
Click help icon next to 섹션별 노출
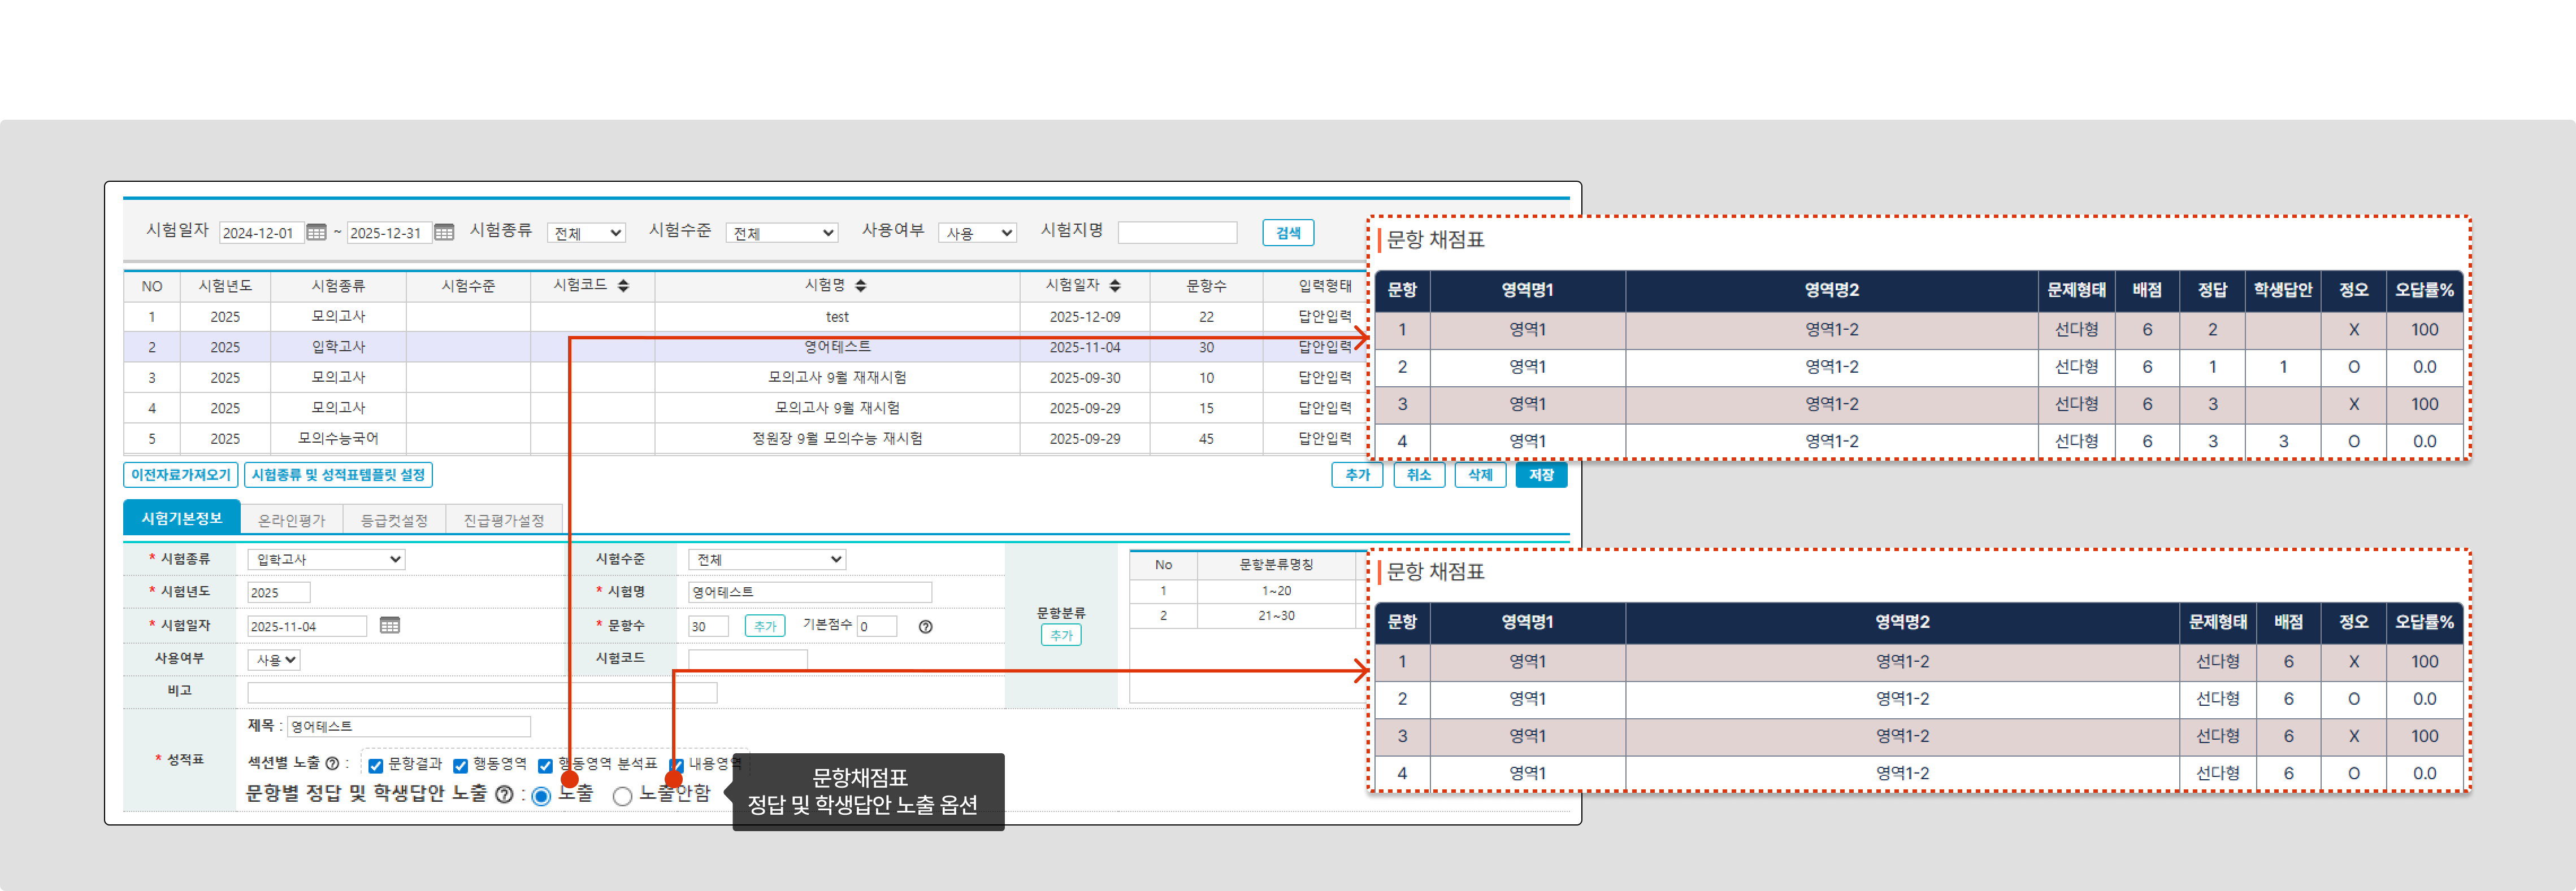pyautogui.click(x=333, y=764)
